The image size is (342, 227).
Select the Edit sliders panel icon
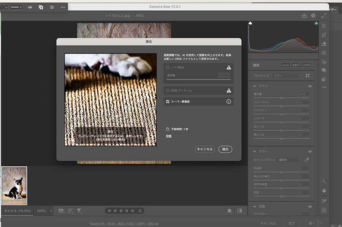pyautogui.click(x=324, y=26)
